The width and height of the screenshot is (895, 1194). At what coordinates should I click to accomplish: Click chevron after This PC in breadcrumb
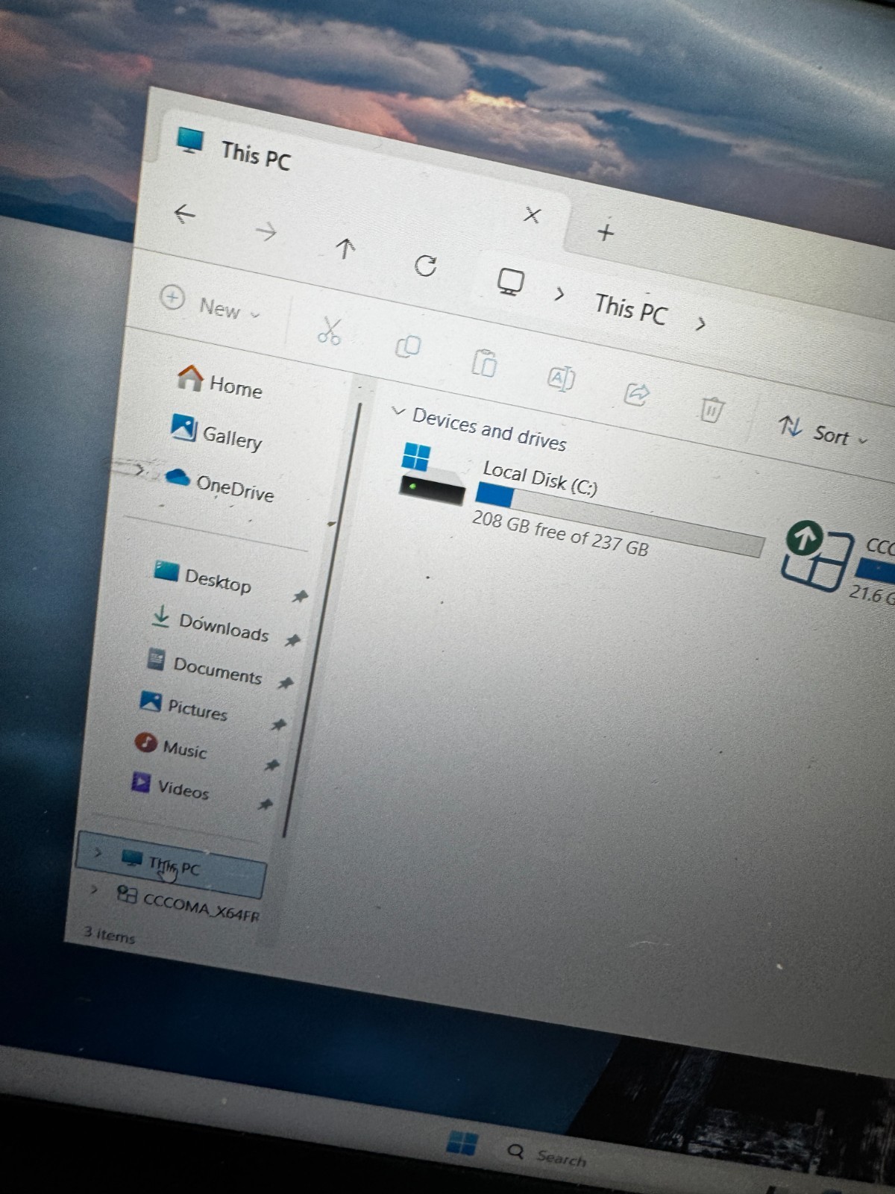click(700, 324)
